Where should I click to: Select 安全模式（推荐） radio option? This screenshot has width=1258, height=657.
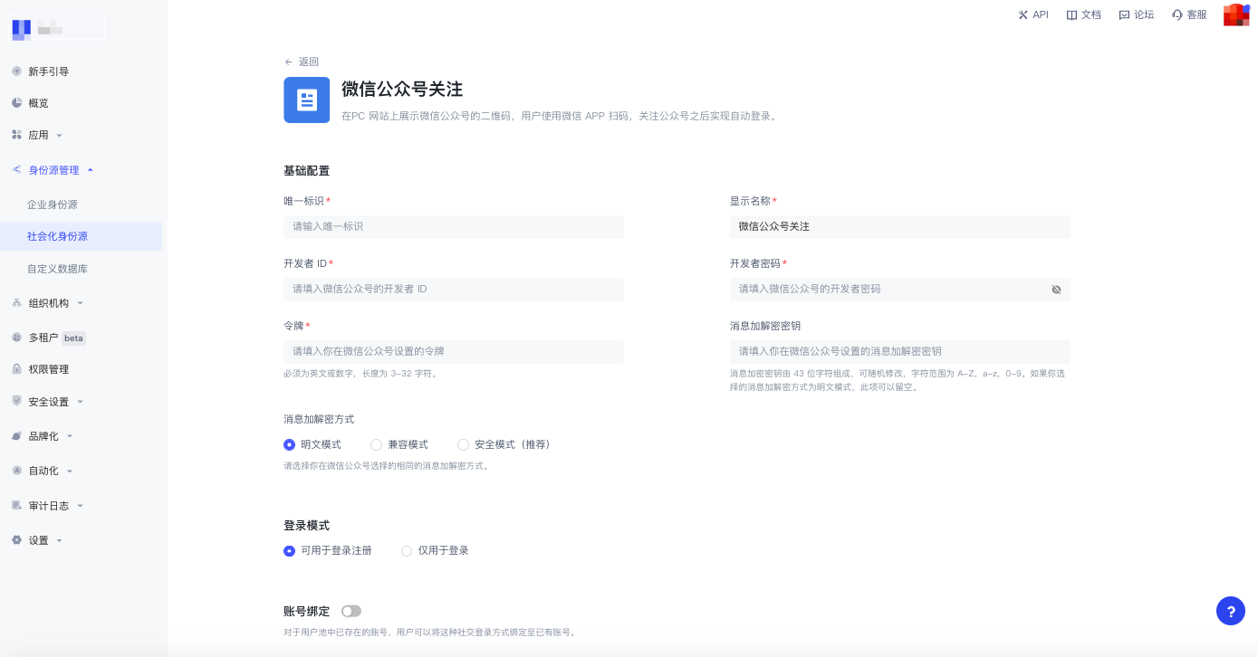[x=463, y=444]
